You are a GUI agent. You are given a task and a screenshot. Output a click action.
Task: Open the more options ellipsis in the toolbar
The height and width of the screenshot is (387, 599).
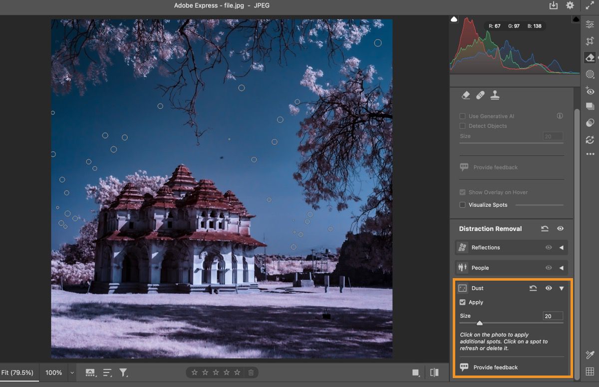590,154
